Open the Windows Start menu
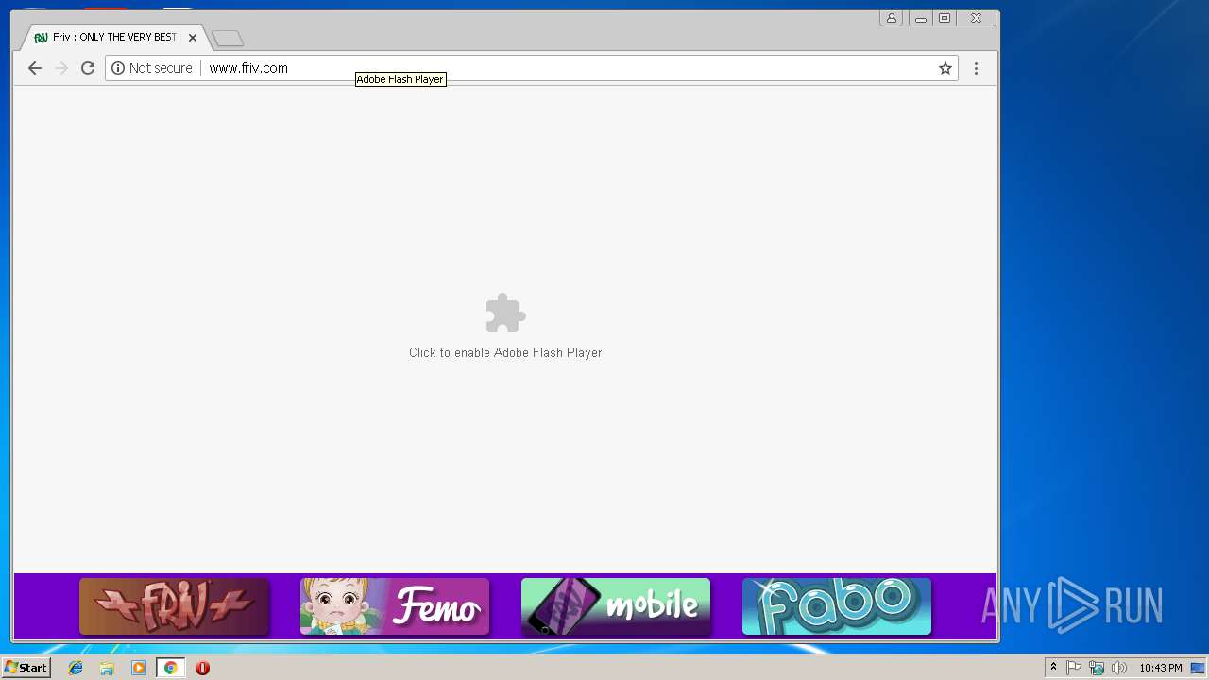 point(26,668)
